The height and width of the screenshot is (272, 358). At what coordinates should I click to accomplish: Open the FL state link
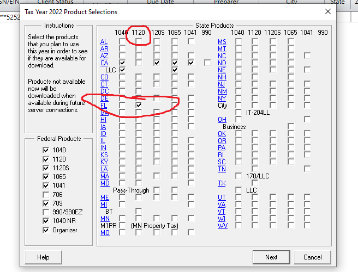click(x=104, y=106)
